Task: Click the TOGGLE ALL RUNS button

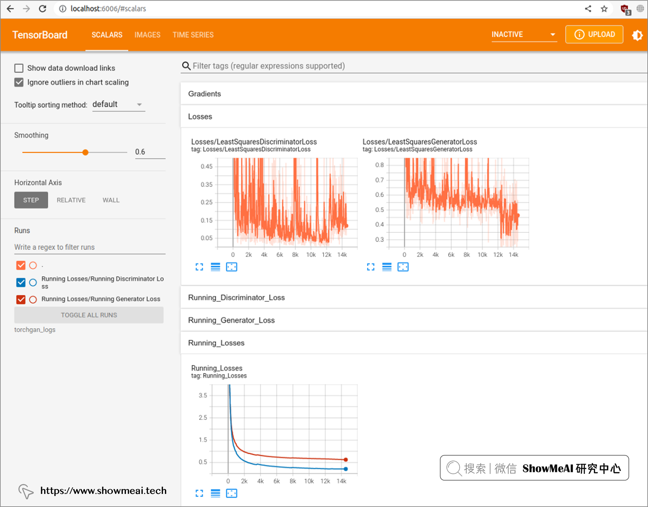Action: [x=89, y=315]
